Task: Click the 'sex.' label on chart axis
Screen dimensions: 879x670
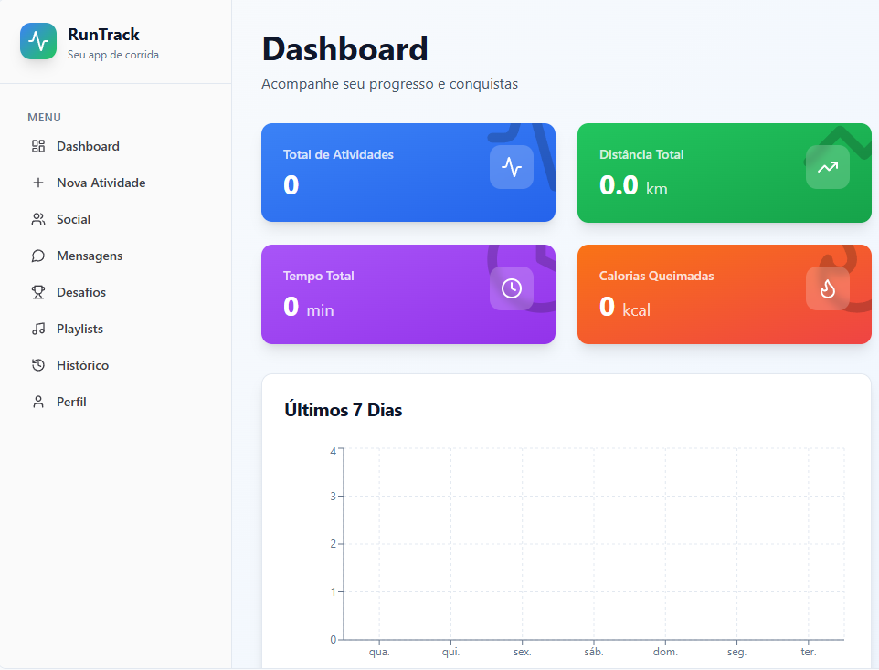Action: point(523,652)
